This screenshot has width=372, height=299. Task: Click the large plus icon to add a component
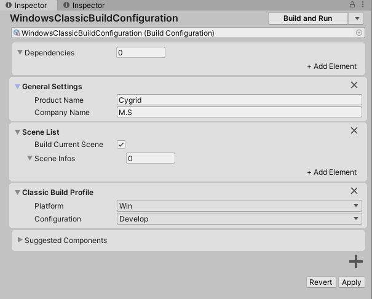point(356,261)
